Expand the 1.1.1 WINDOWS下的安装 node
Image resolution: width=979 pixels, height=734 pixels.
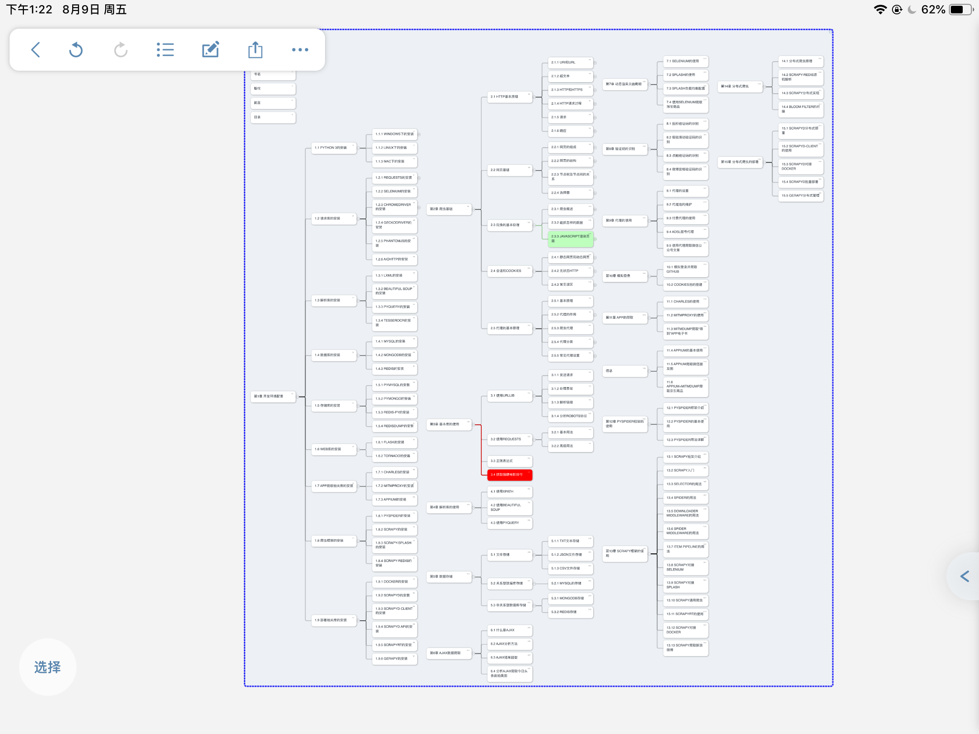click(x=419, y=135)
